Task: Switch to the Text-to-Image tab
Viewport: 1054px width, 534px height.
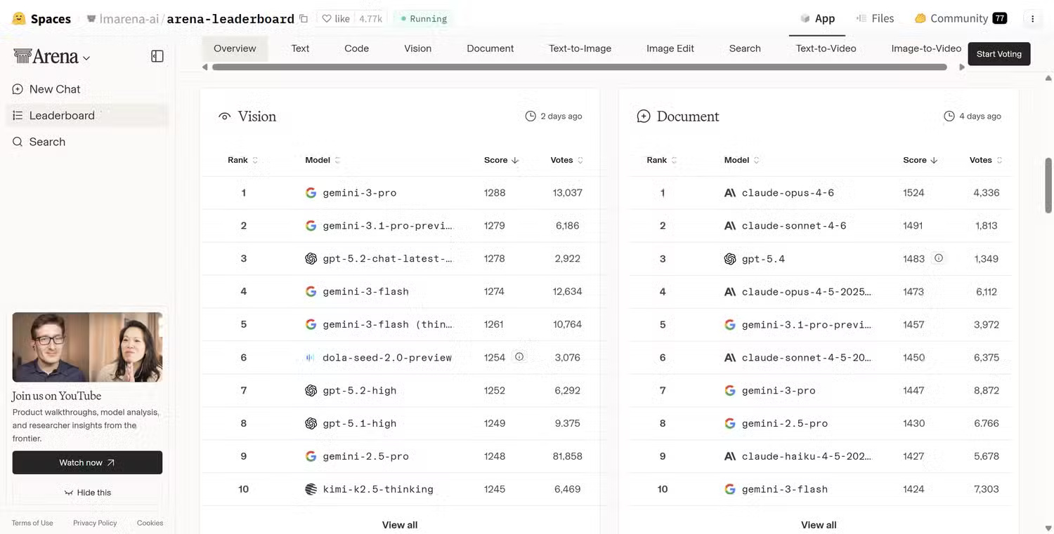Action: [580, 48]
